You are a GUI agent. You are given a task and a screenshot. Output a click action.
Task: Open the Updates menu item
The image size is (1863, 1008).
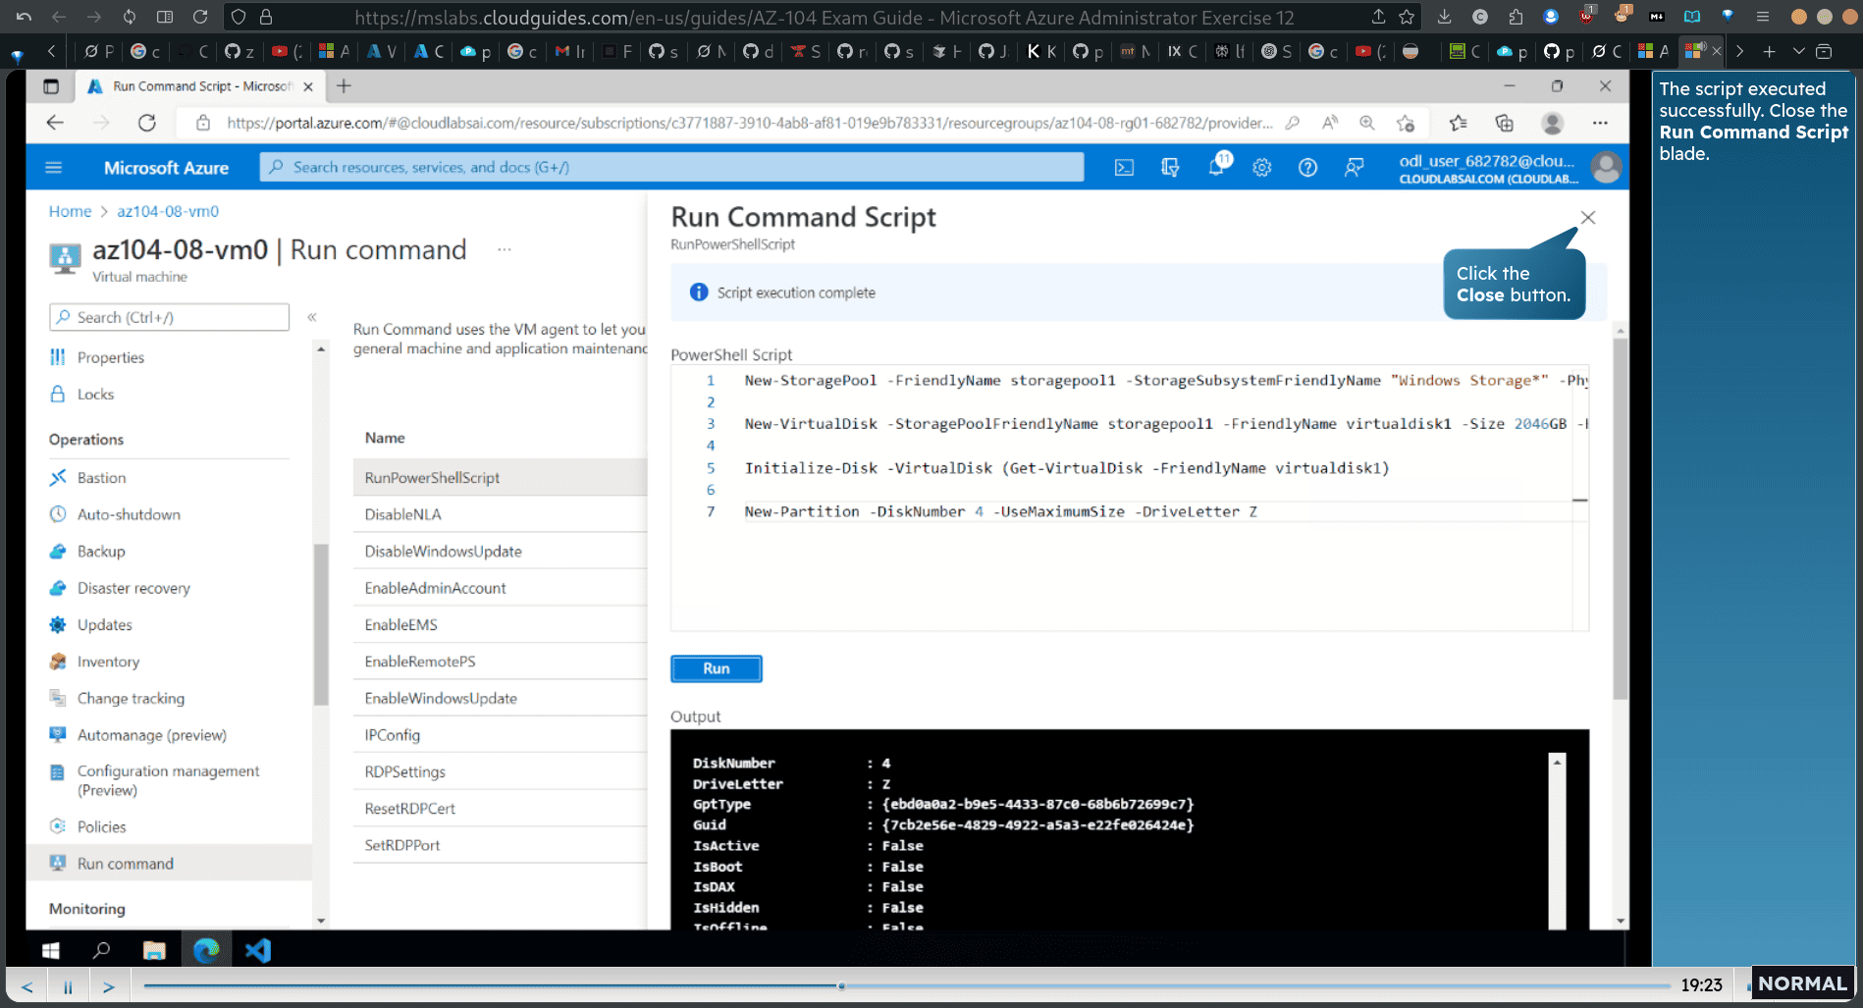(104, 625)
